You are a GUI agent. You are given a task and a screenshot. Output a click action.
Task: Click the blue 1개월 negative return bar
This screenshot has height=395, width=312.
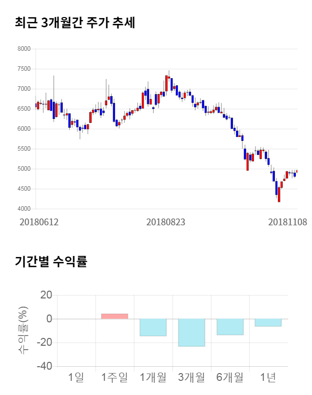click(x=153, y=327)
